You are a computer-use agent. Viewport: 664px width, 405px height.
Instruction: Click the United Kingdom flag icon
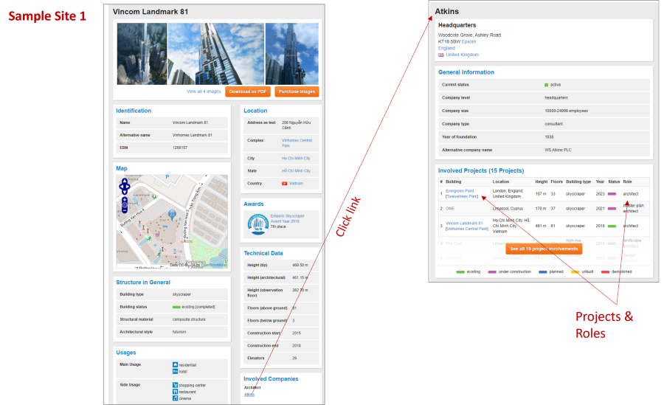pos(441,55)
